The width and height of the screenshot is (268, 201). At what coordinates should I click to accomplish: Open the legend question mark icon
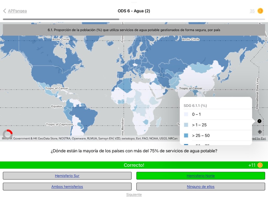tap(259, 121)
